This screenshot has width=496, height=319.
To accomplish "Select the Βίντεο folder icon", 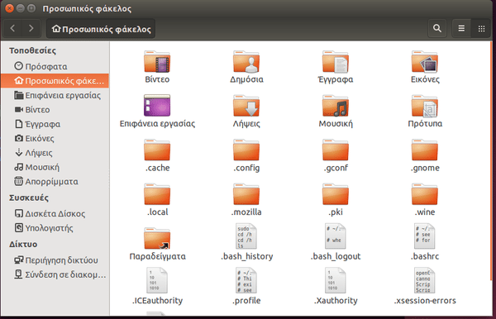I will coord(157,62).
